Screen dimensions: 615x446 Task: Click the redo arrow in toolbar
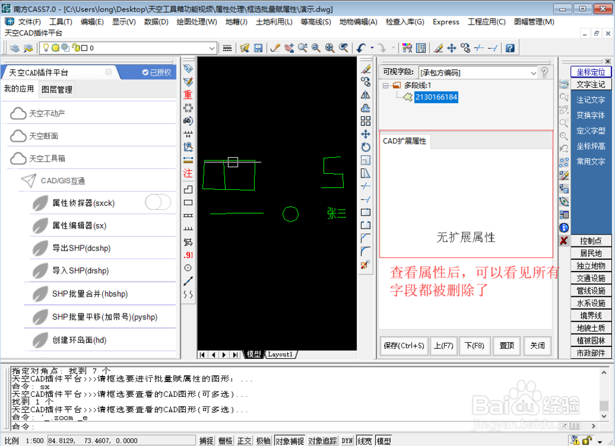tap(382, 48)
